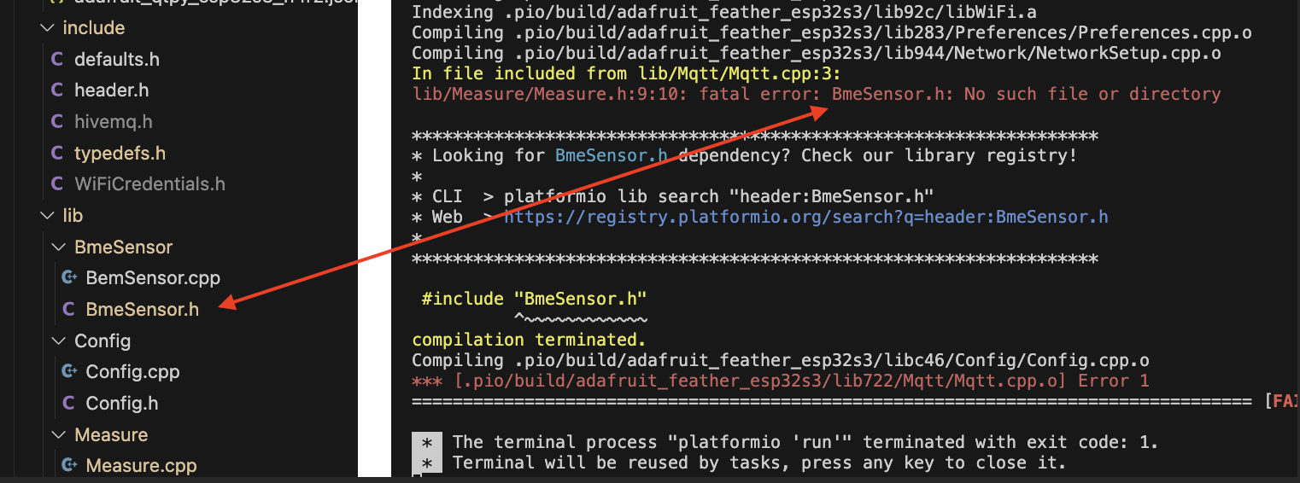Select the Measure folder name

[x=111, y=435]
